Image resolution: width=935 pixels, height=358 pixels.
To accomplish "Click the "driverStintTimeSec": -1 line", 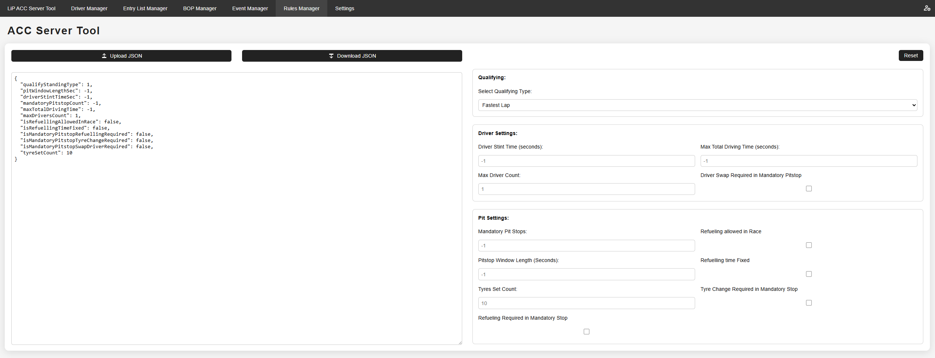I will click(x=56, y=97).
